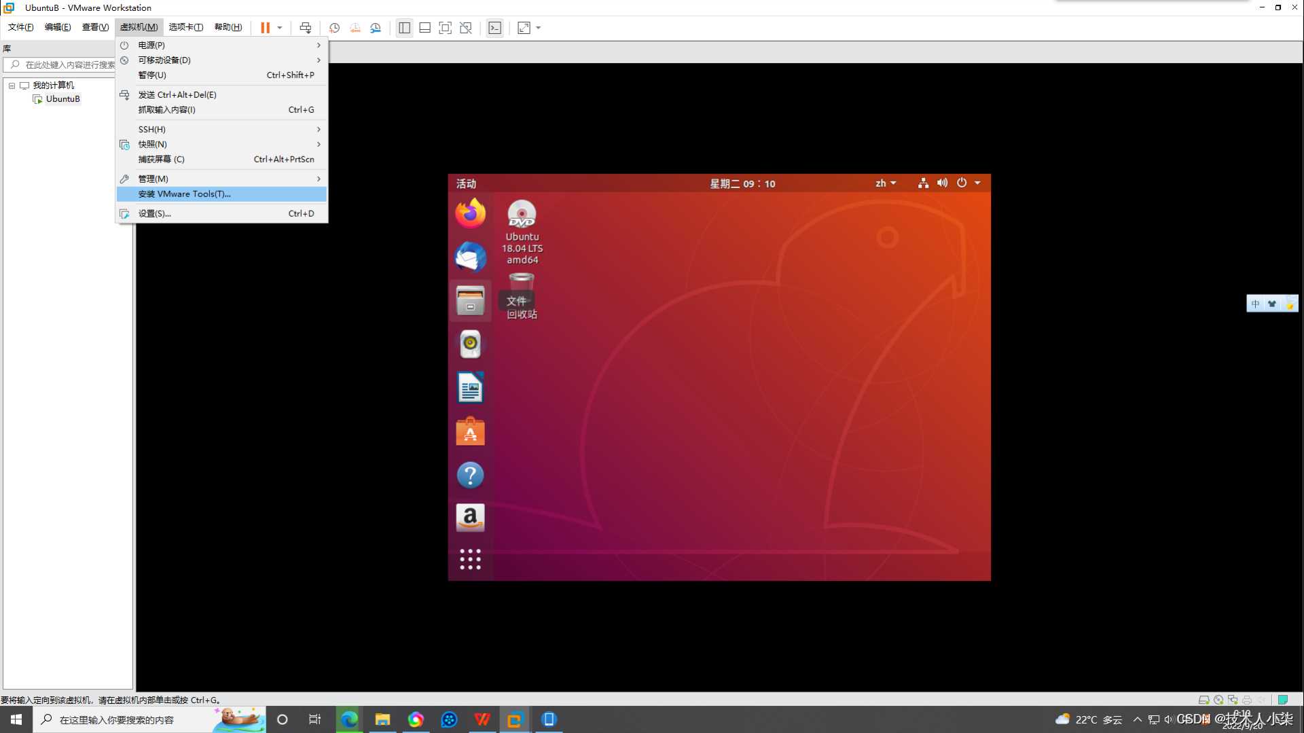Click the unity mode toolbar icon
Screen dimensions: 1304x733
(x=466, y=28)
